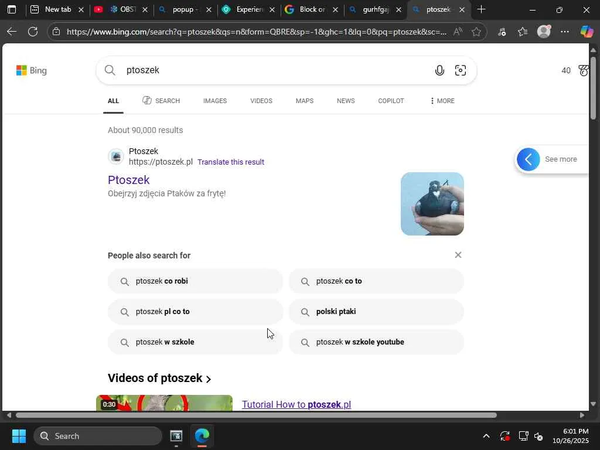The width and height of the screenshot is (600, 450).
Task: Switch to the SEARCH tab
Action: pyautogui.click(x=161, y=101)
